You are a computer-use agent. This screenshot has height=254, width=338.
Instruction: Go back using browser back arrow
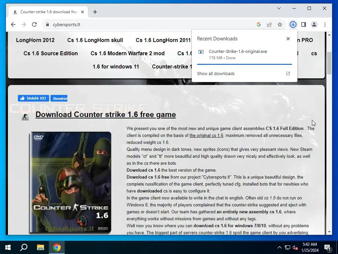[x=13, y=24]
